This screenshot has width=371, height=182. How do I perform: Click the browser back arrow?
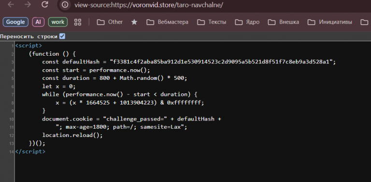11,4
